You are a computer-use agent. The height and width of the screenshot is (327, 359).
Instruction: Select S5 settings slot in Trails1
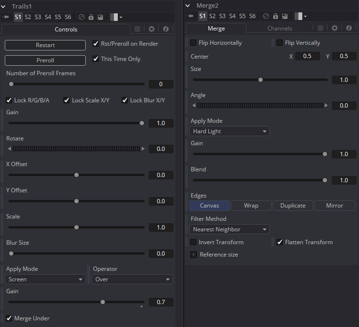pyautogui.click(x=58, y=17)
